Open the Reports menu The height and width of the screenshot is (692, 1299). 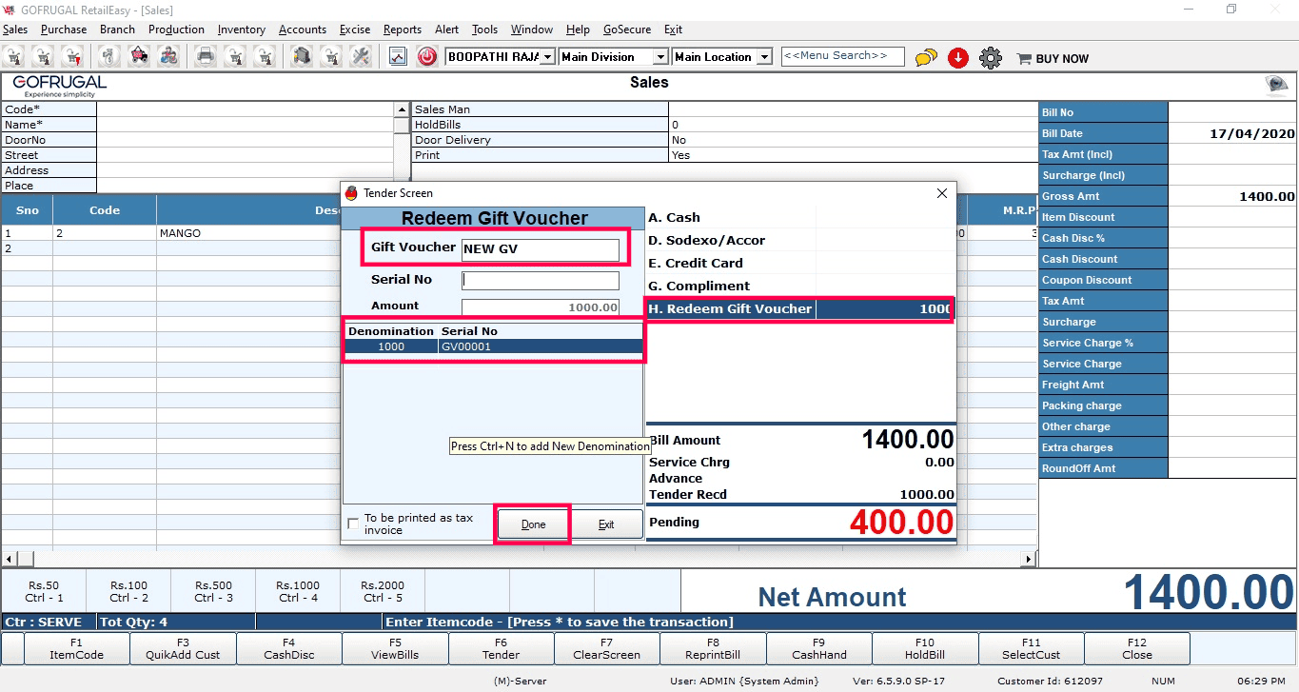[x=403, y=30]
